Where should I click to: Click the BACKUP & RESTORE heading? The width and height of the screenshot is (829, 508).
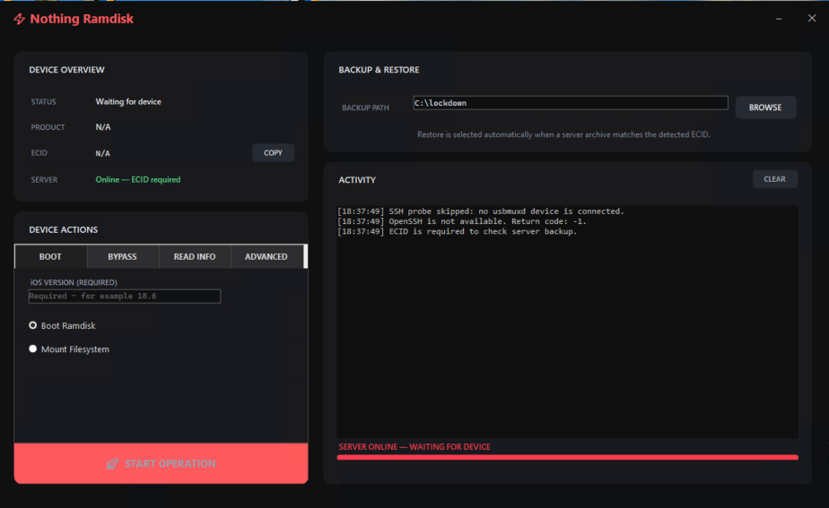point(380,70)
